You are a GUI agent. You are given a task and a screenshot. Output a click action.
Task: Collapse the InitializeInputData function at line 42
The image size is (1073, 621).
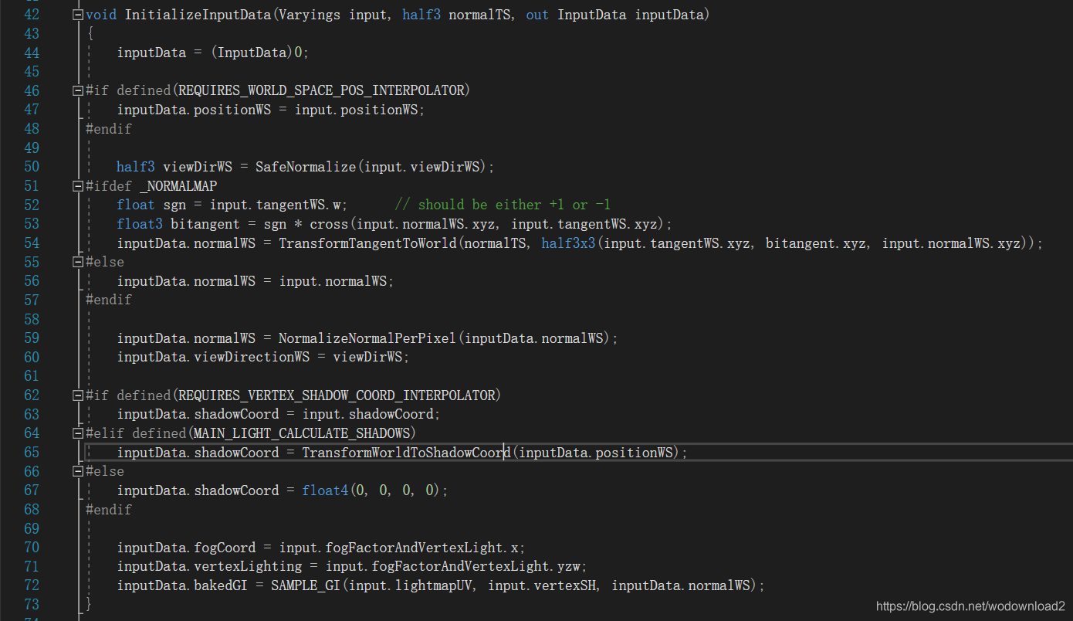pos(77,15)
